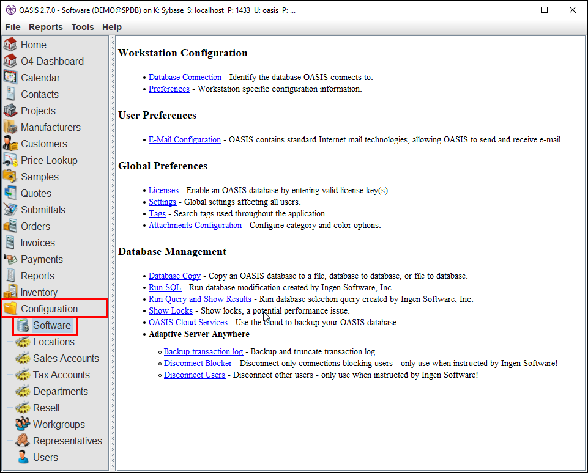
Task: Open the Quotes icon
Action: click(10, 193)
